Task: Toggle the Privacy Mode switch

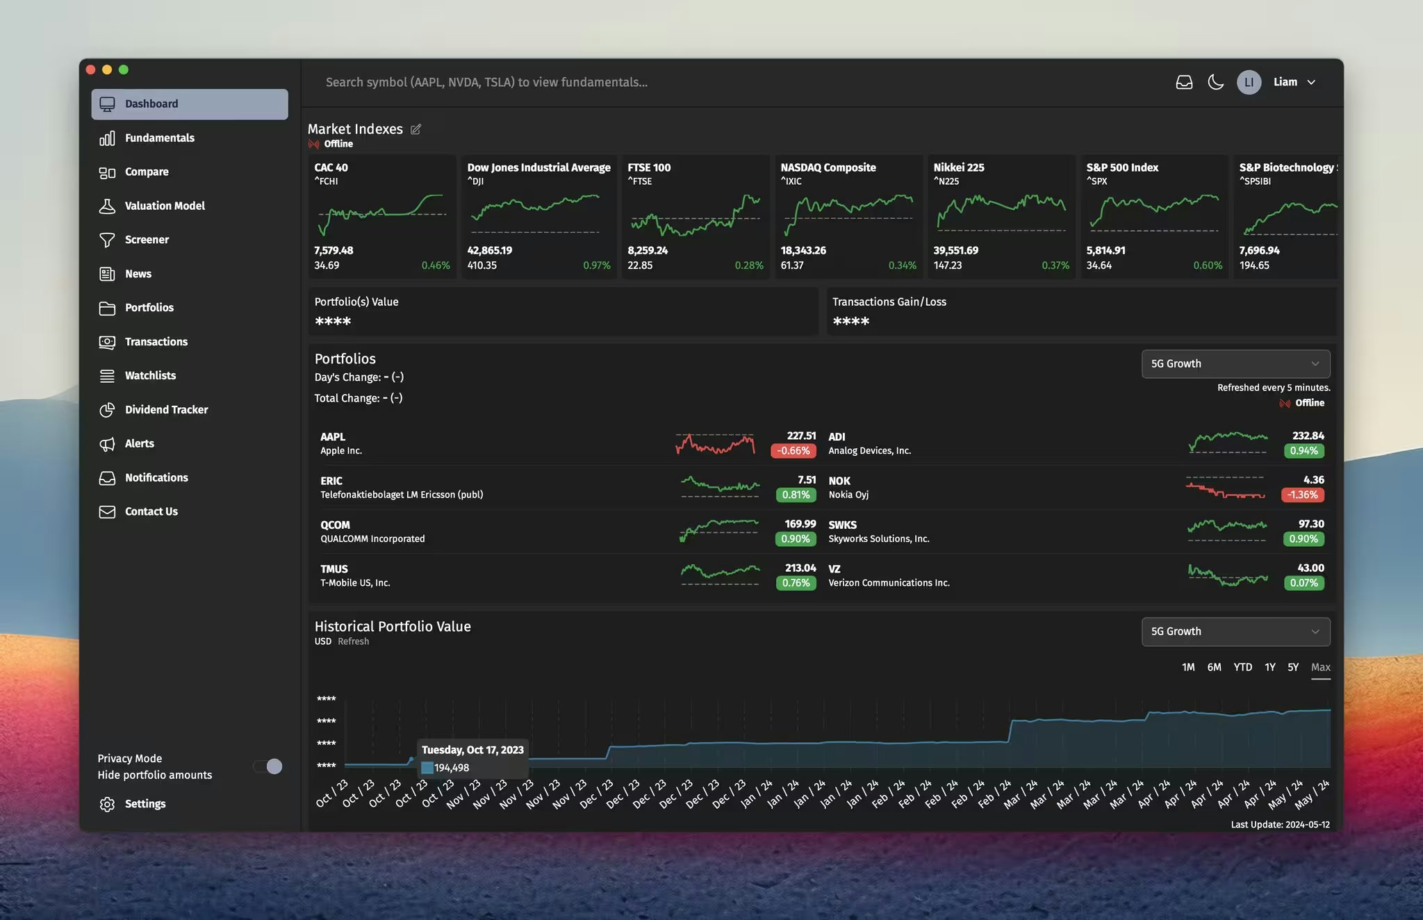Action: click(x=268, y=766)
